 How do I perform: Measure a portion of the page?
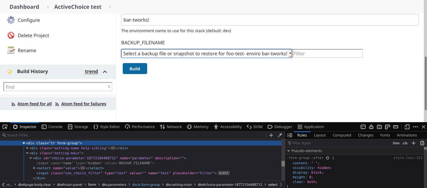click(396, 127)
